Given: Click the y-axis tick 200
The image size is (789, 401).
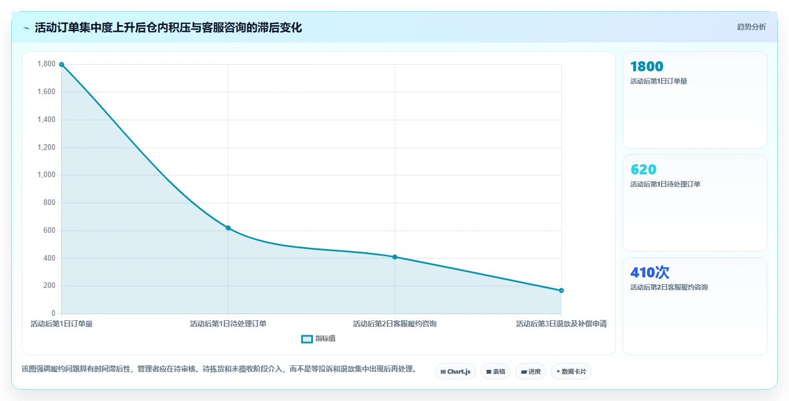Looking at the screenshot, I should pos(50,286).
